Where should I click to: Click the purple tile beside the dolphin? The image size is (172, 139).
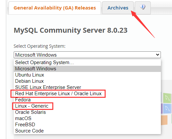(x=162, y=109)
